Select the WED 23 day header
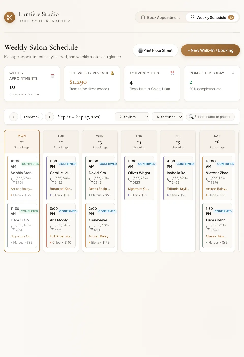Image resolution: width=244 pixels, height=357 pixels. tap(100, 142)
